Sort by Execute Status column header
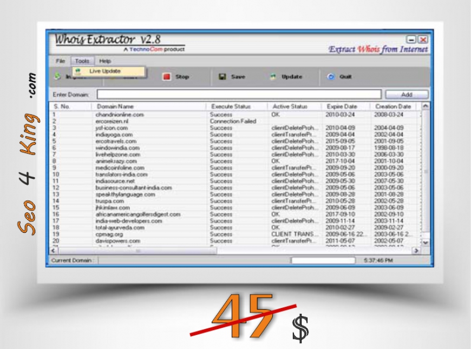 click(231, 106)
